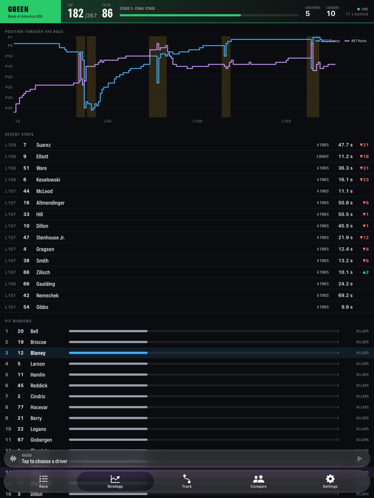Select Bell in pit windows
Image resolution: width=374 pixels, height=498 pixels.
tap(187, 331)
